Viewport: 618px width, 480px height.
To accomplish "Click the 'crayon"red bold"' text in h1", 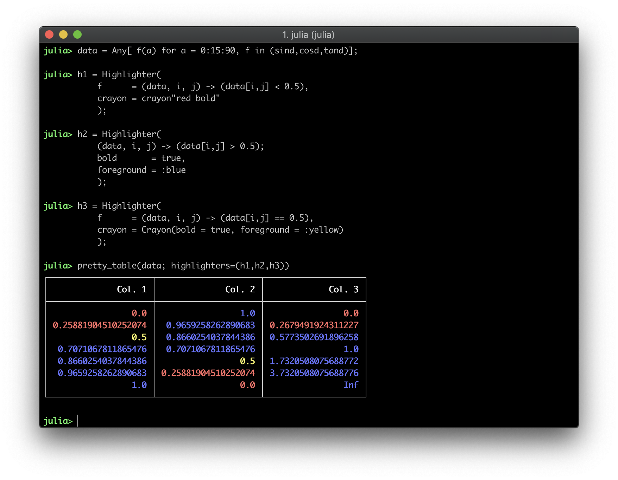I will coord(181,98).
